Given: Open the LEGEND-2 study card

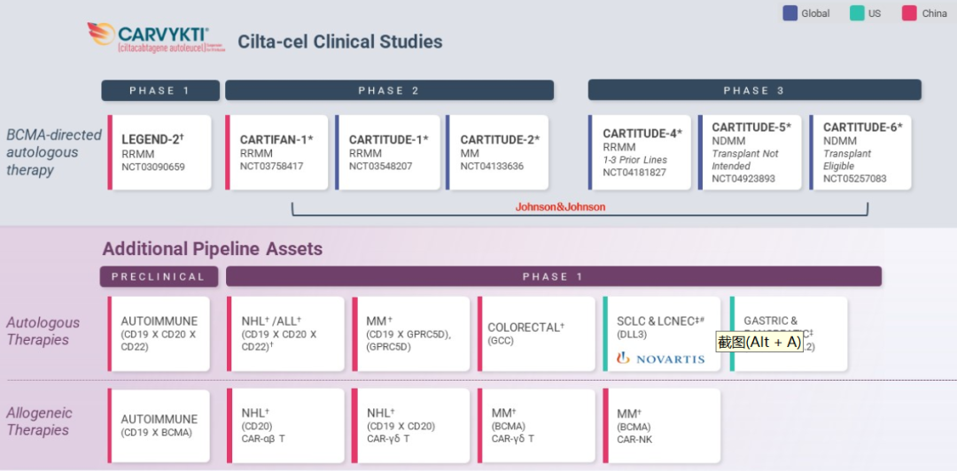Looking at the screenshot, I should pos(160,152).
